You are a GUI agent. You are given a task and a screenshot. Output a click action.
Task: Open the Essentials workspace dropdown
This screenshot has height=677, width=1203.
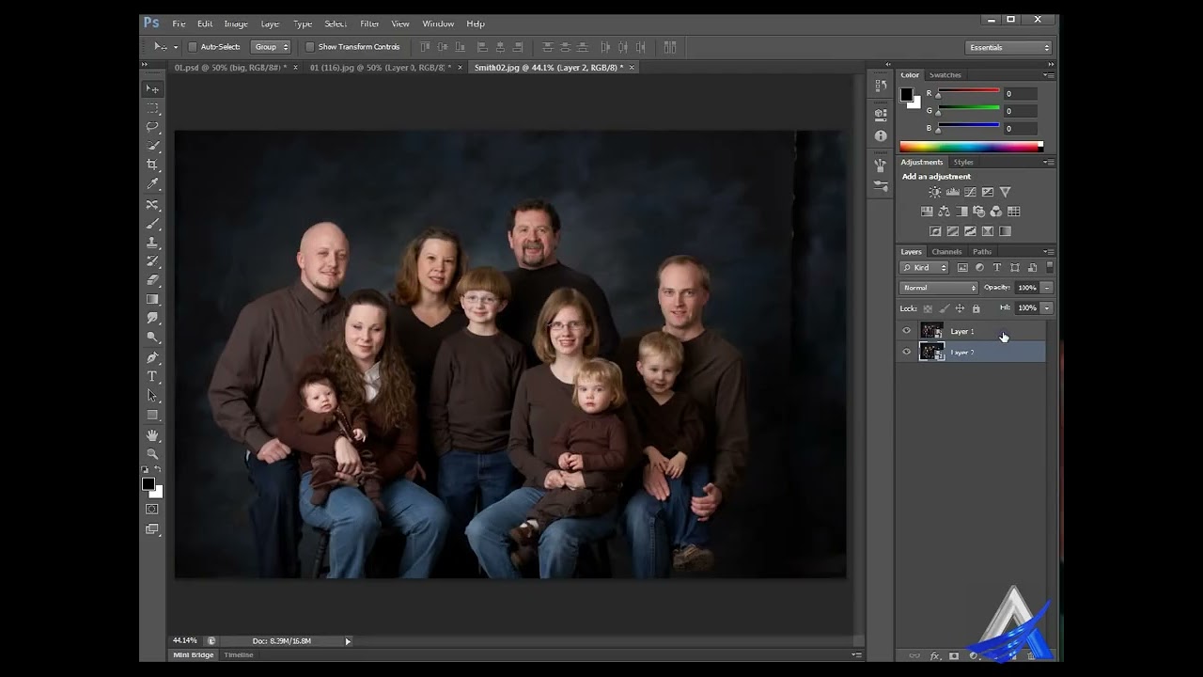pos(1008,47)
